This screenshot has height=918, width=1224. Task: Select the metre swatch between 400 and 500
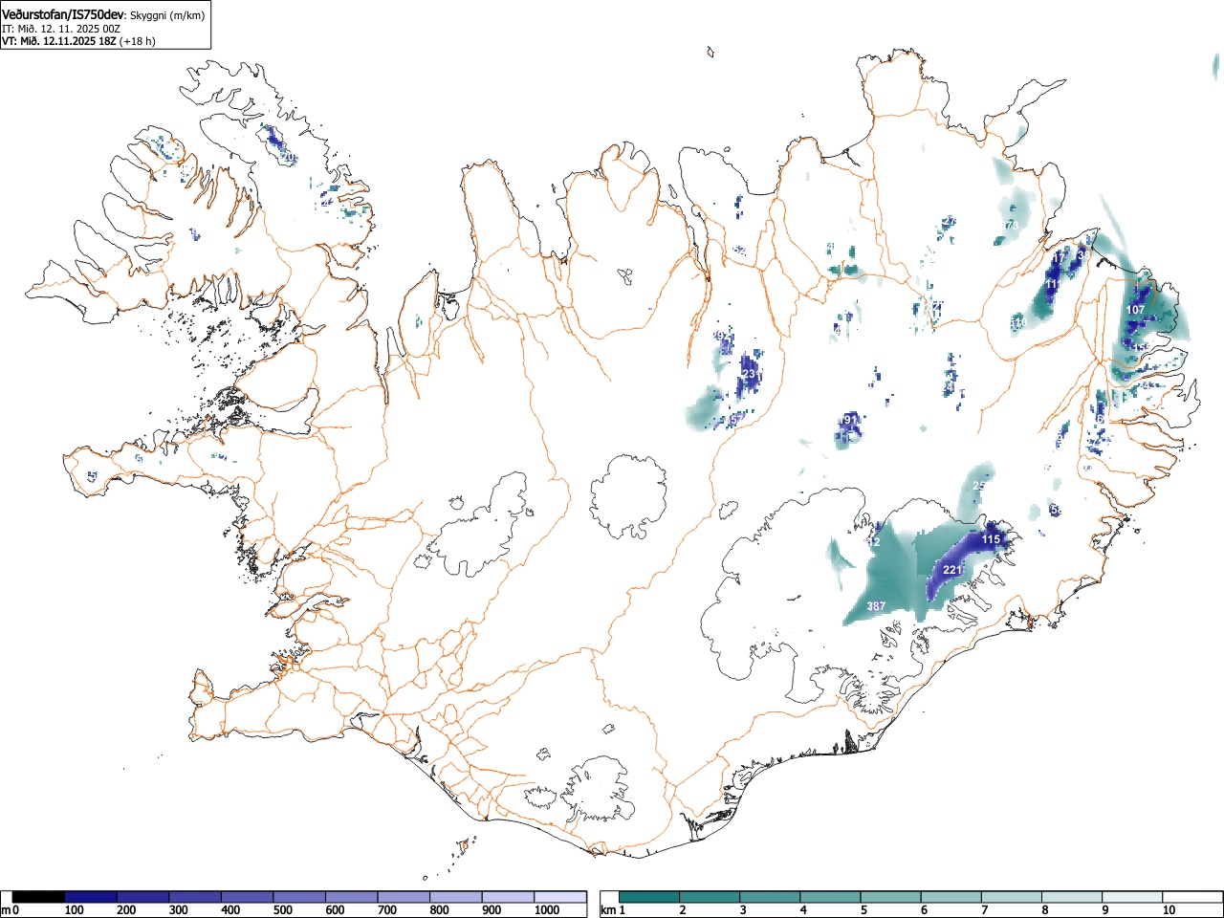point(248,897)
